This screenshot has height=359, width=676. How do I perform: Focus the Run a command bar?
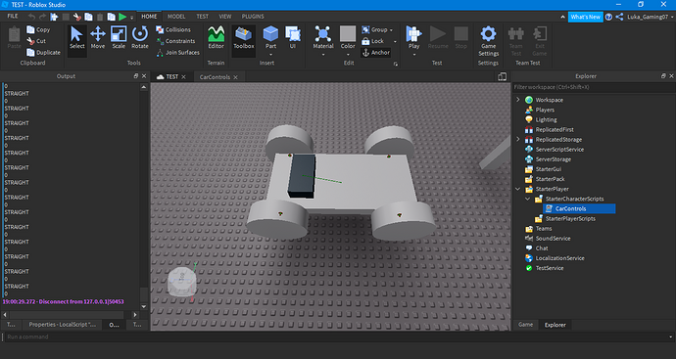coord(338,337)
